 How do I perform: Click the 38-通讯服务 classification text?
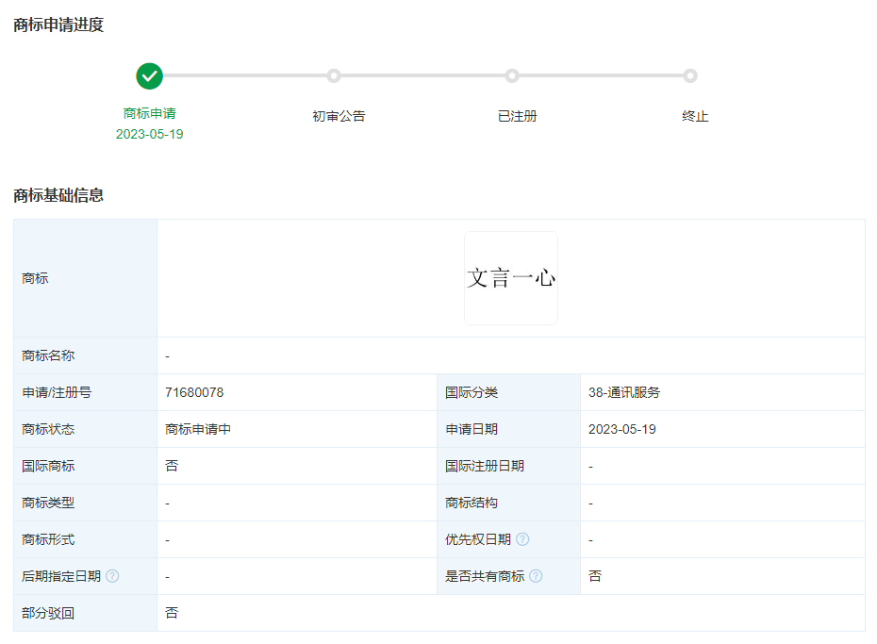pyautogui.click(x=625, y=392)
